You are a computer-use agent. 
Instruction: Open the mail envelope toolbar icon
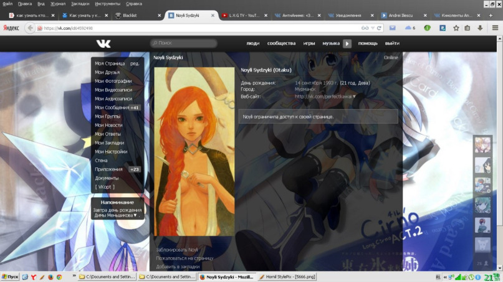click(392, 28)
